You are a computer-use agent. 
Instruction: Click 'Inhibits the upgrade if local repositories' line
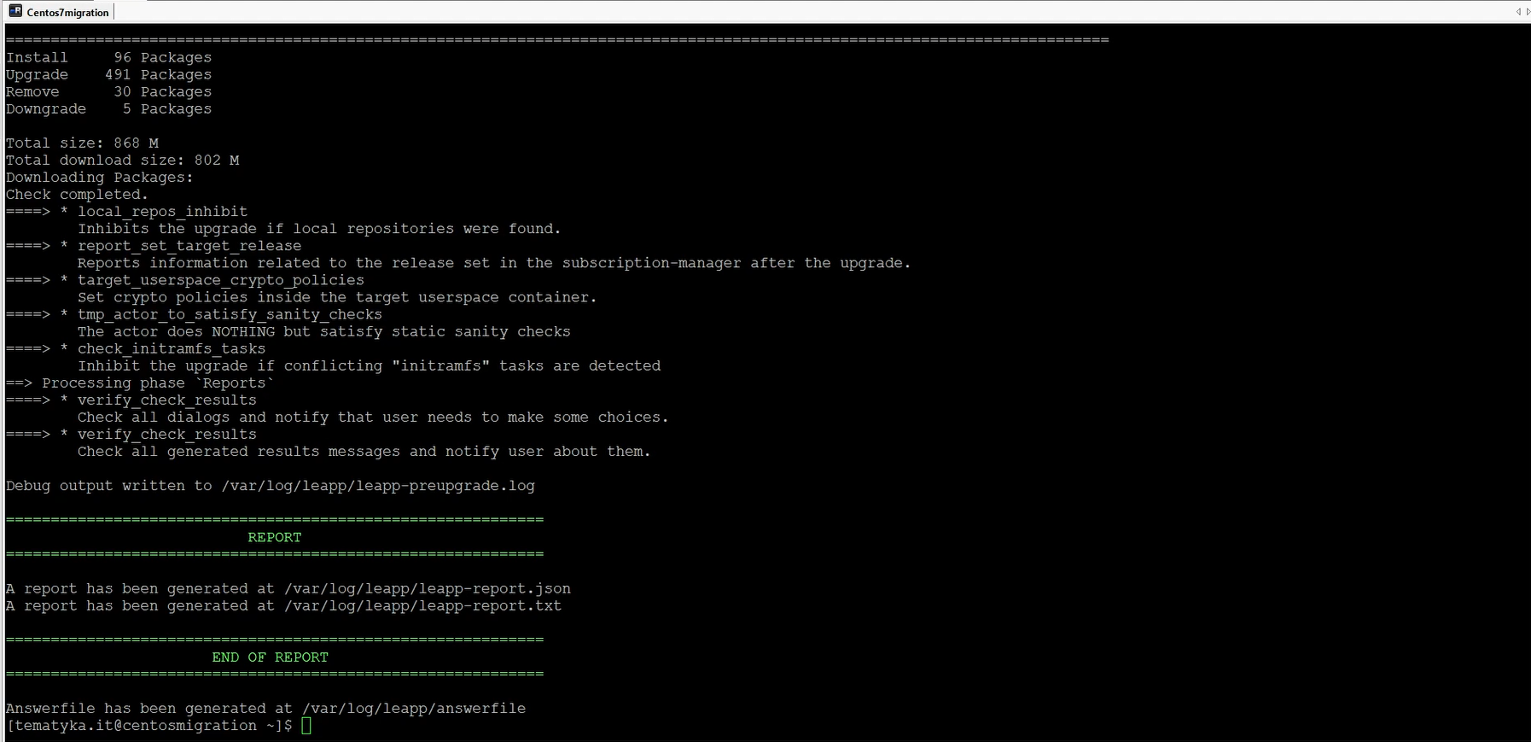(319, 229)
